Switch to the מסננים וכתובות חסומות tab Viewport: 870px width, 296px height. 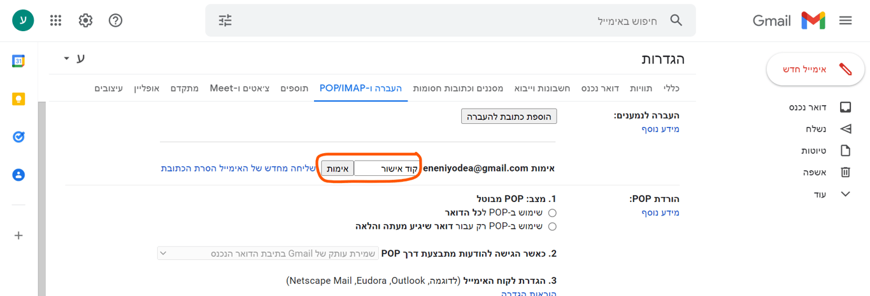[458, 88]
